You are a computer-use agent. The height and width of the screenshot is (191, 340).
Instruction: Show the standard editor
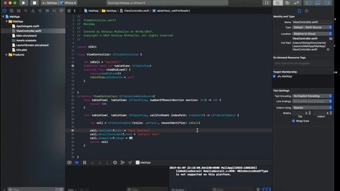coord(277,3)
